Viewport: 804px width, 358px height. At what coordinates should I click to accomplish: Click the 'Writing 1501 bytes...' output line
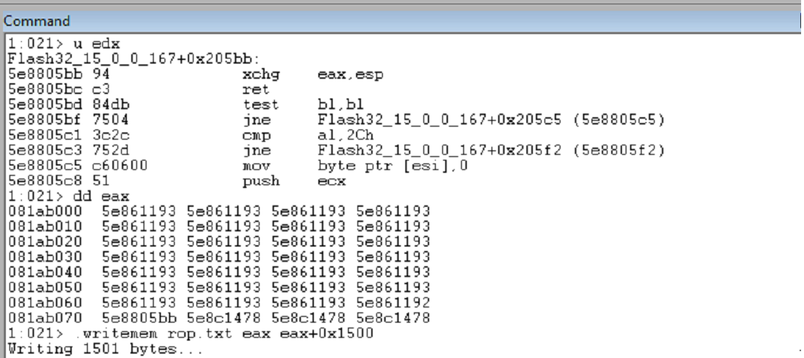(x=105, y=349)
